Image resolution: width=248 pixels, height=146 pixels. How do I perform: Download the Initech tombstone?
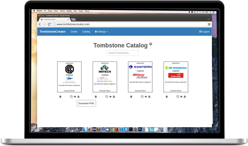[114, 96]
